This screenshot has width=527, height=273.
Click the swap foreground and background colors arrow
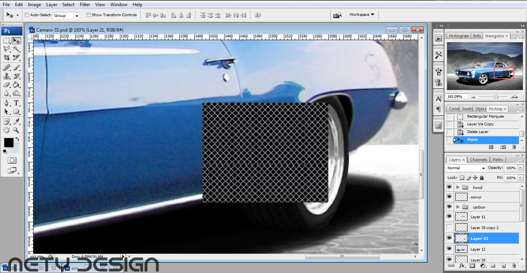pos(17,139)
